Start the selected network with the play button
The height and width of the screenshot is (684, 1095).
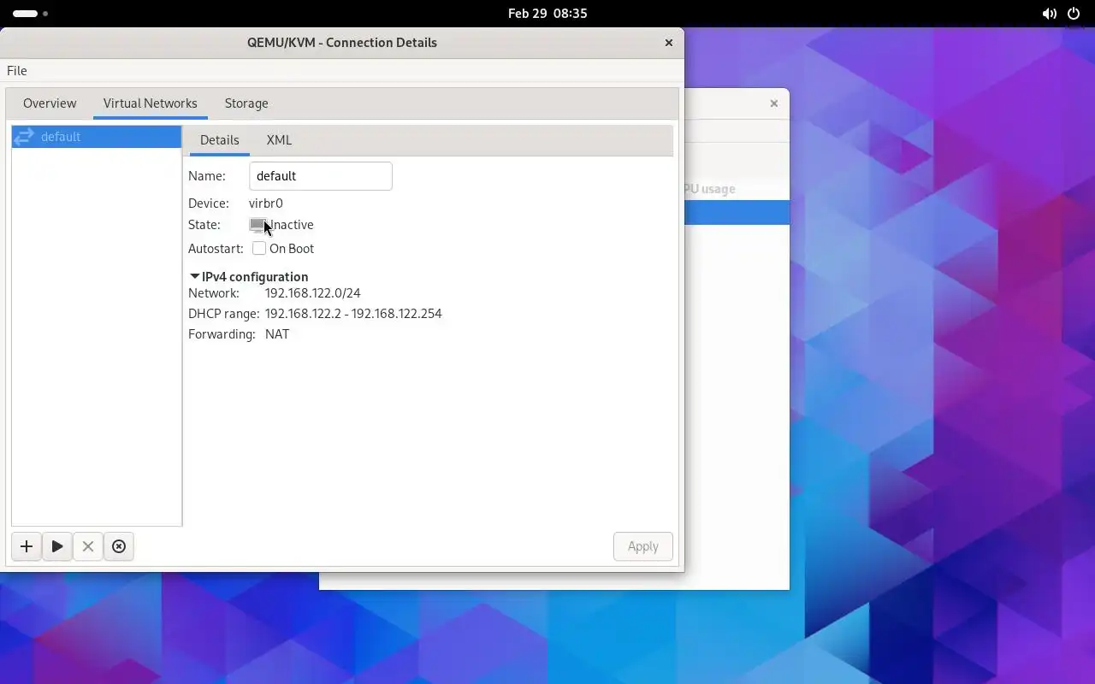57,546
